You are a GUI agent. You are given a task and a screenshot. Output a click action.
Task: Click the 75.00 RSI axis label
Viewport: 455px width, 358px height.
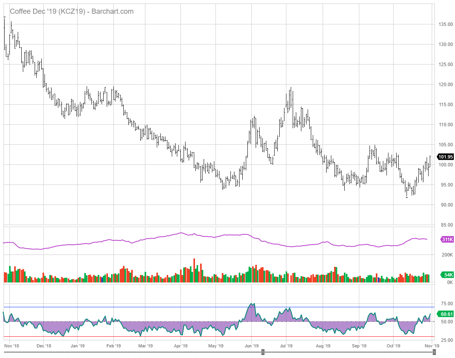tap(447, 303)
